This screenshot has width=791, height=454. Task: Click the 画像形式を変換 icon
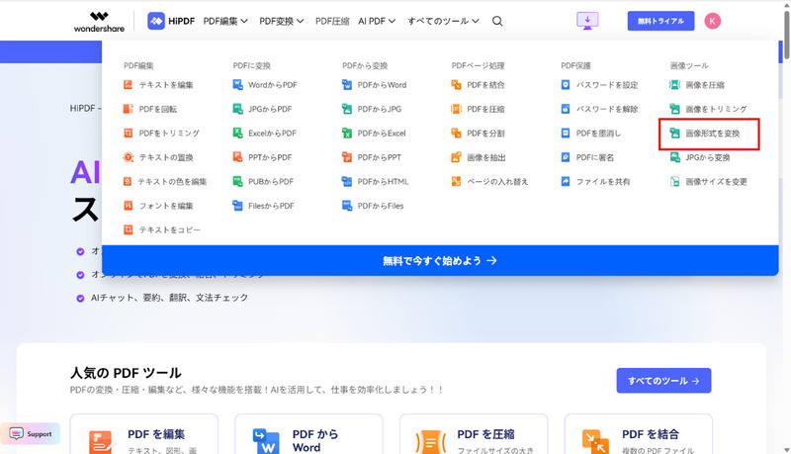(x=675, y=134)
